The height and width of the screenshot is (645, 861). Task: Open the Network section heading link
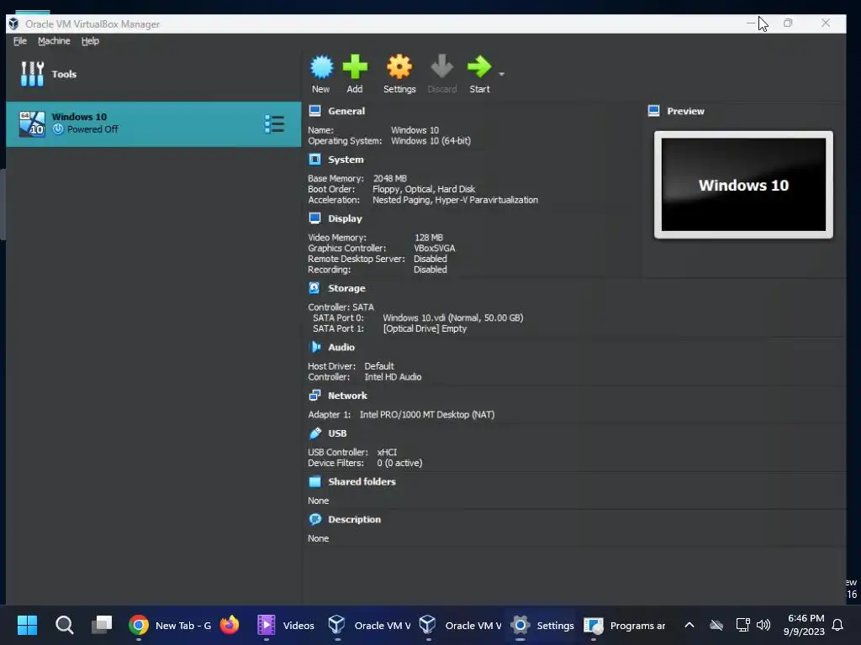[x=347, y=396]
